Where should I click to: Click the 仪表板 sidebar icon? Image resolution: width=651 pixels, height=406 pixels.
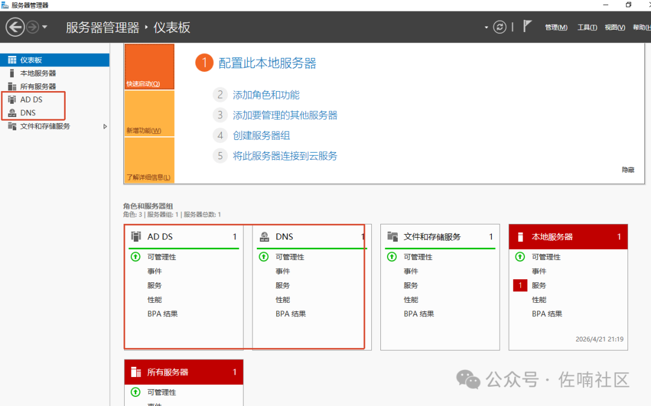[x=12, y=60]
